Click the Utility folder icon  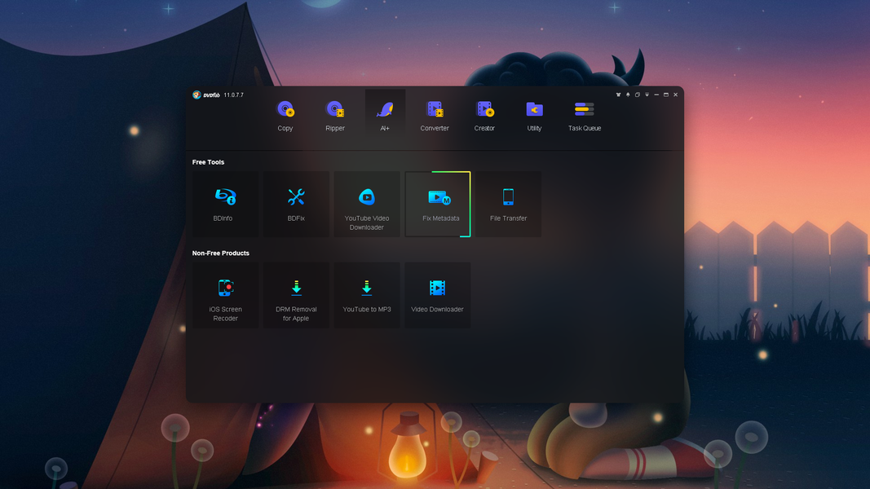[534, 110]
